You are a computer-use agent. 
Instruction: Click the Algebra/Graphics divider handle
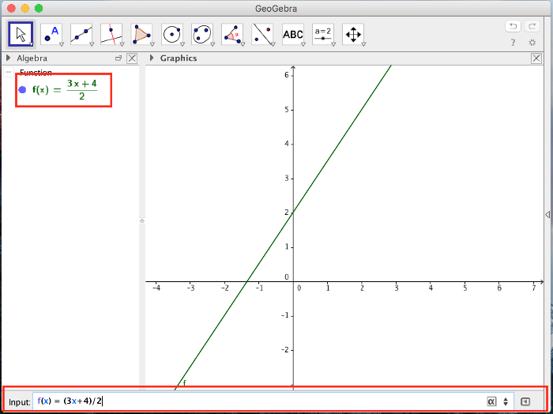point(141,221)
